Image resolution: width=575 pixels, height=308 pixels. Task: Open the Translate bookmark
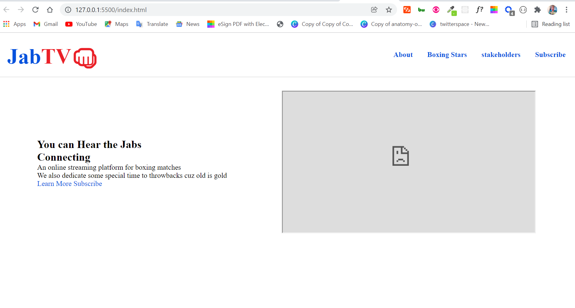pos(152,24)
